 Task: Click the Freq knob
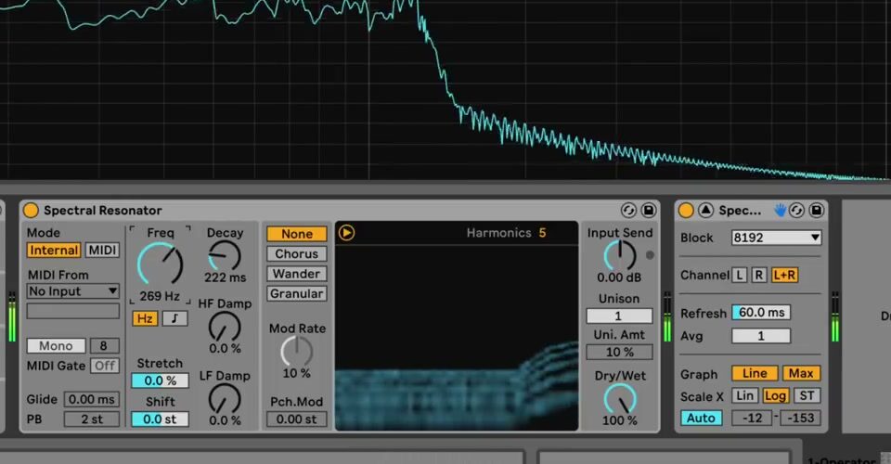pyautogui.click(x=161, y=264)
